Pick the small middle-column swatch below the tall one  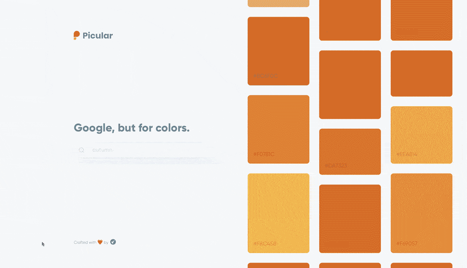(350, 151)
